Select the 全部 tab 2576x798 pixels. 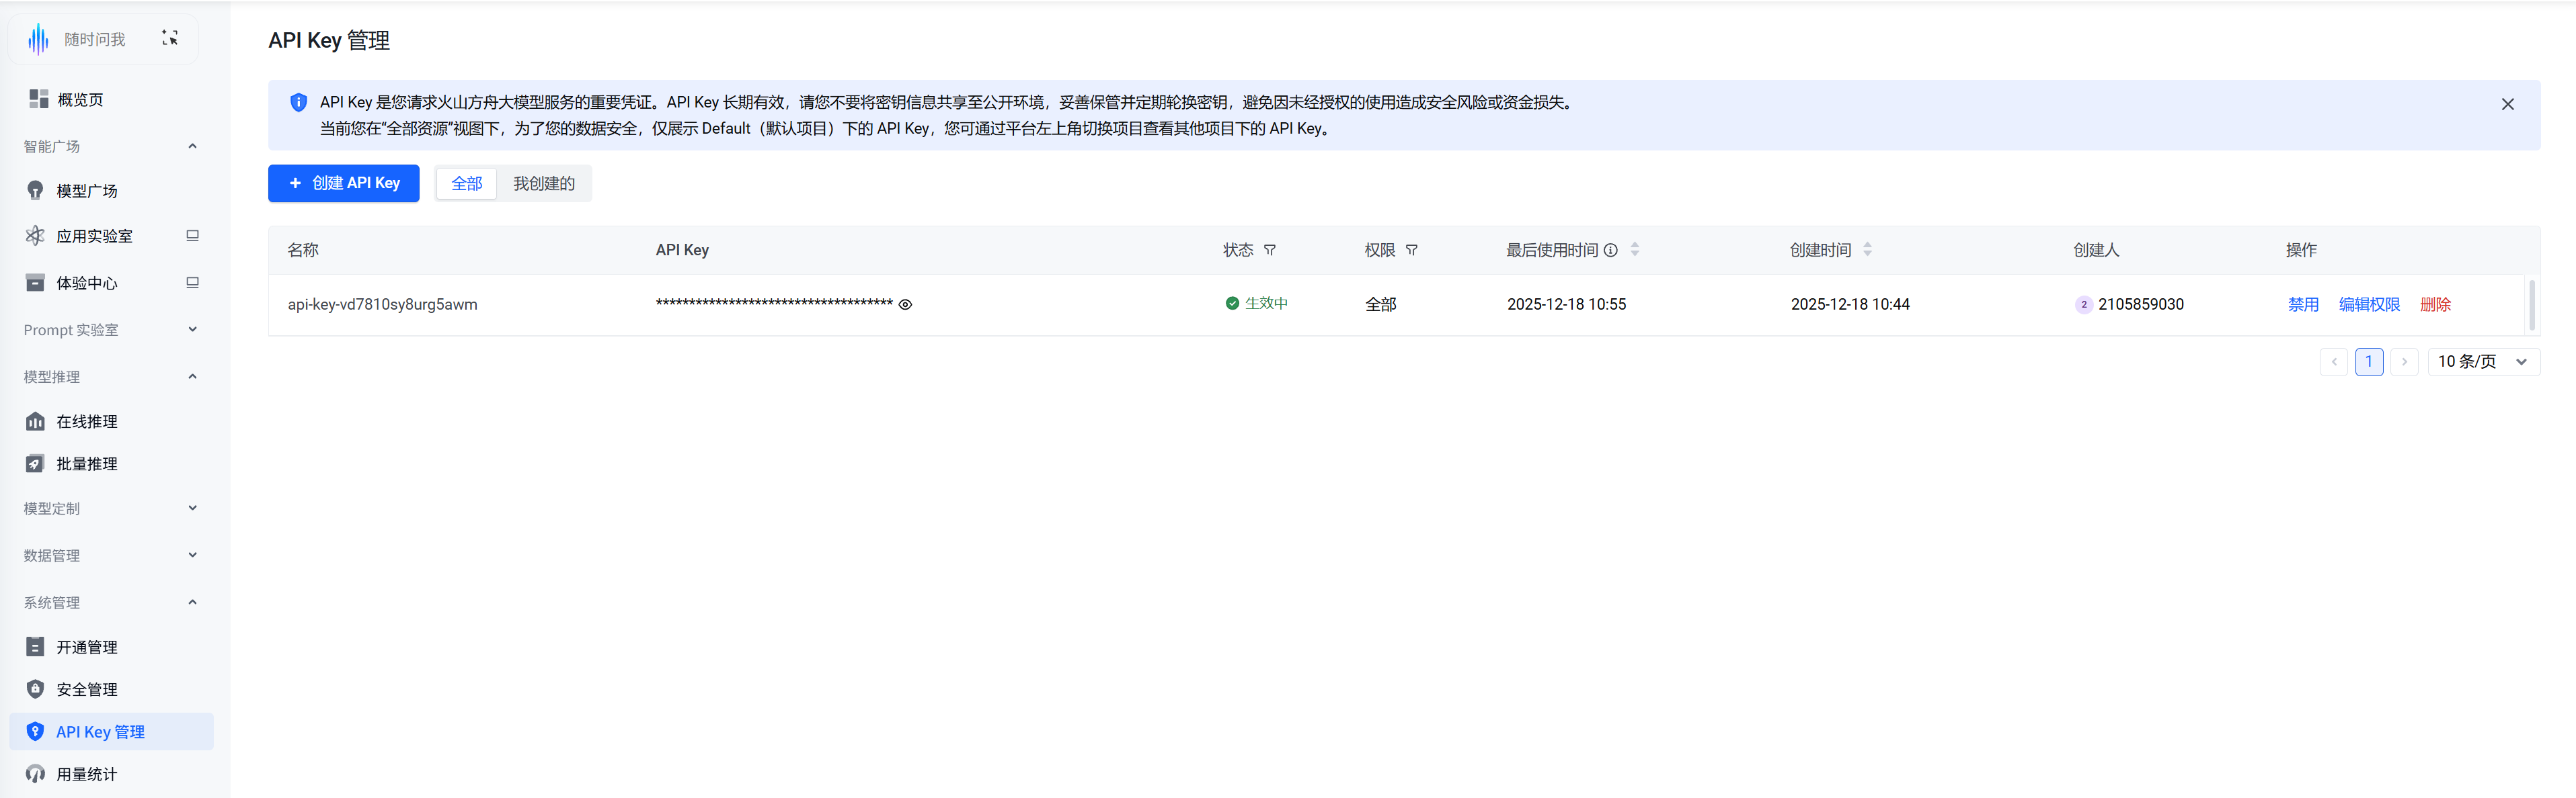[x=466, y=184]
